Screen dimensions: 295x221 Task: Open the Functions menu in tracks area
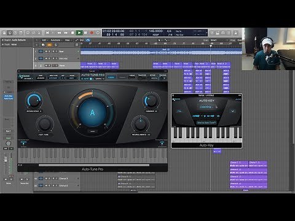pyautogui.click(x=56, y=40)
